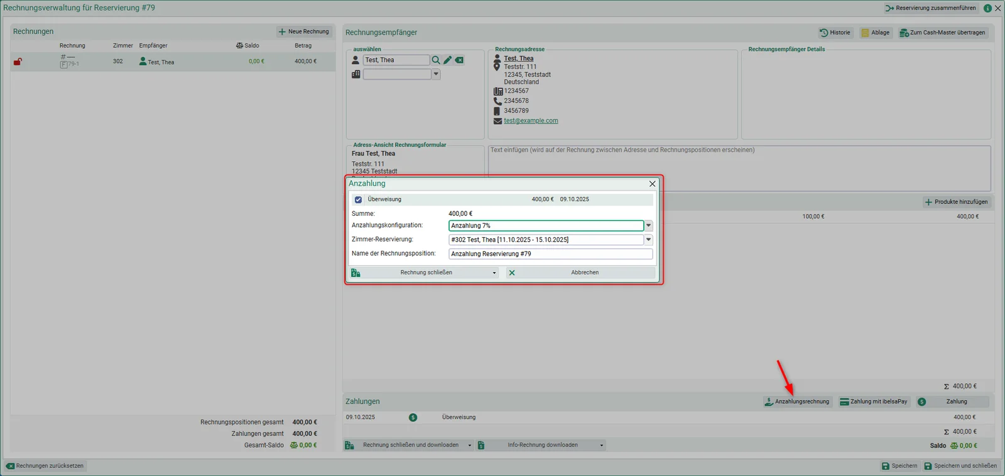Image resolution: width=1005 pixels, height=476 pixels.
Task: Click the Empfänger column header
Action: [153, 46]
